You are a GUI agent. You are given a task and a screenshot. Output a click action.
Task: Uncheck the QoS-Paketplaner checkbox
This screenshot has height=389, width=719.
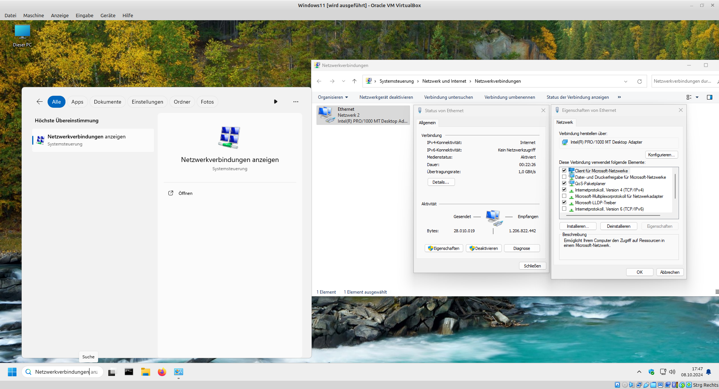tap(564, 183)
